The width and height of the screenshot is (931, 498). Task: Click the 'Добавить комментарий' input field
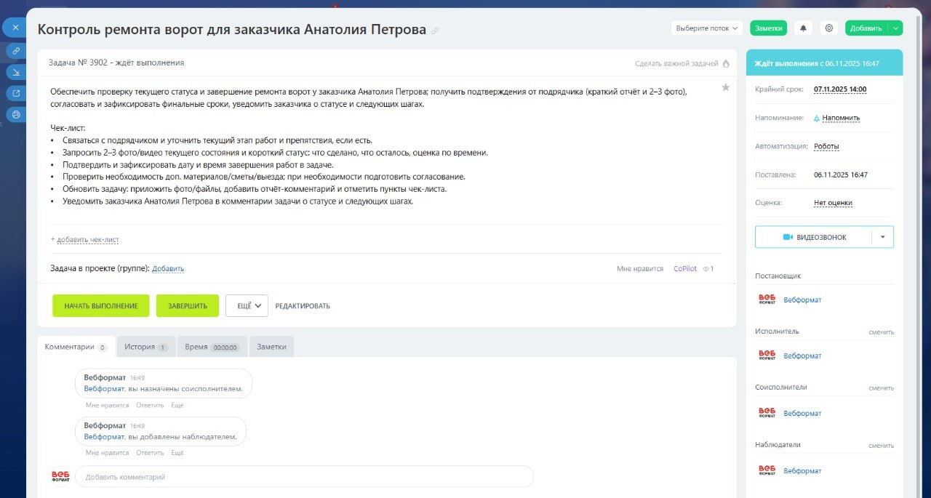(304, 477)
